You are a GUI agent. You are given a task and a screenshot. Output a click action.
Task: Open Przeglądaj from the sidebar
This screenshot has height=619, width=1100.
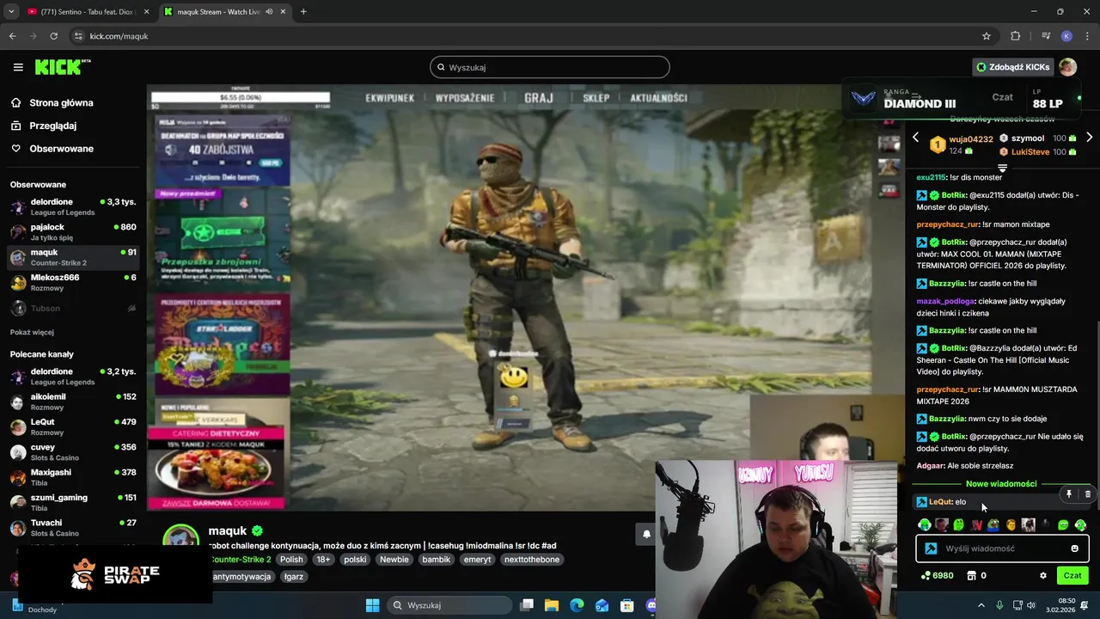coord(52,126)
